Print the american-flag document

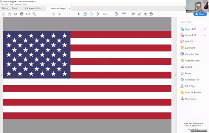click(22, 14)
